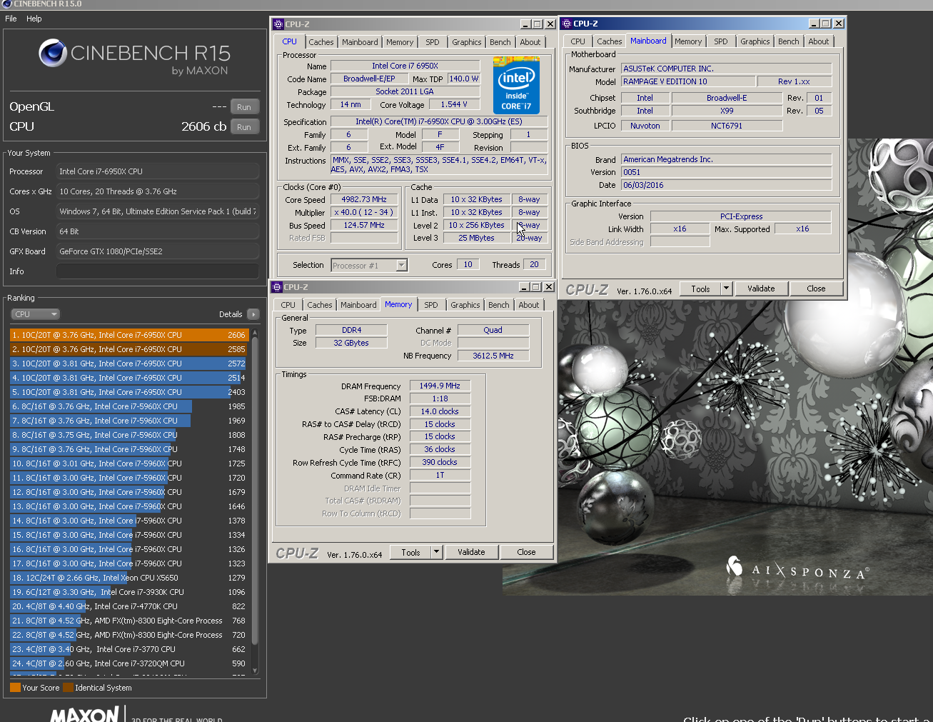This screenshot has width=933, height=722.
Task: Open Caches tab in Mainboard CPU-Z window
Action: pos(610,41)
